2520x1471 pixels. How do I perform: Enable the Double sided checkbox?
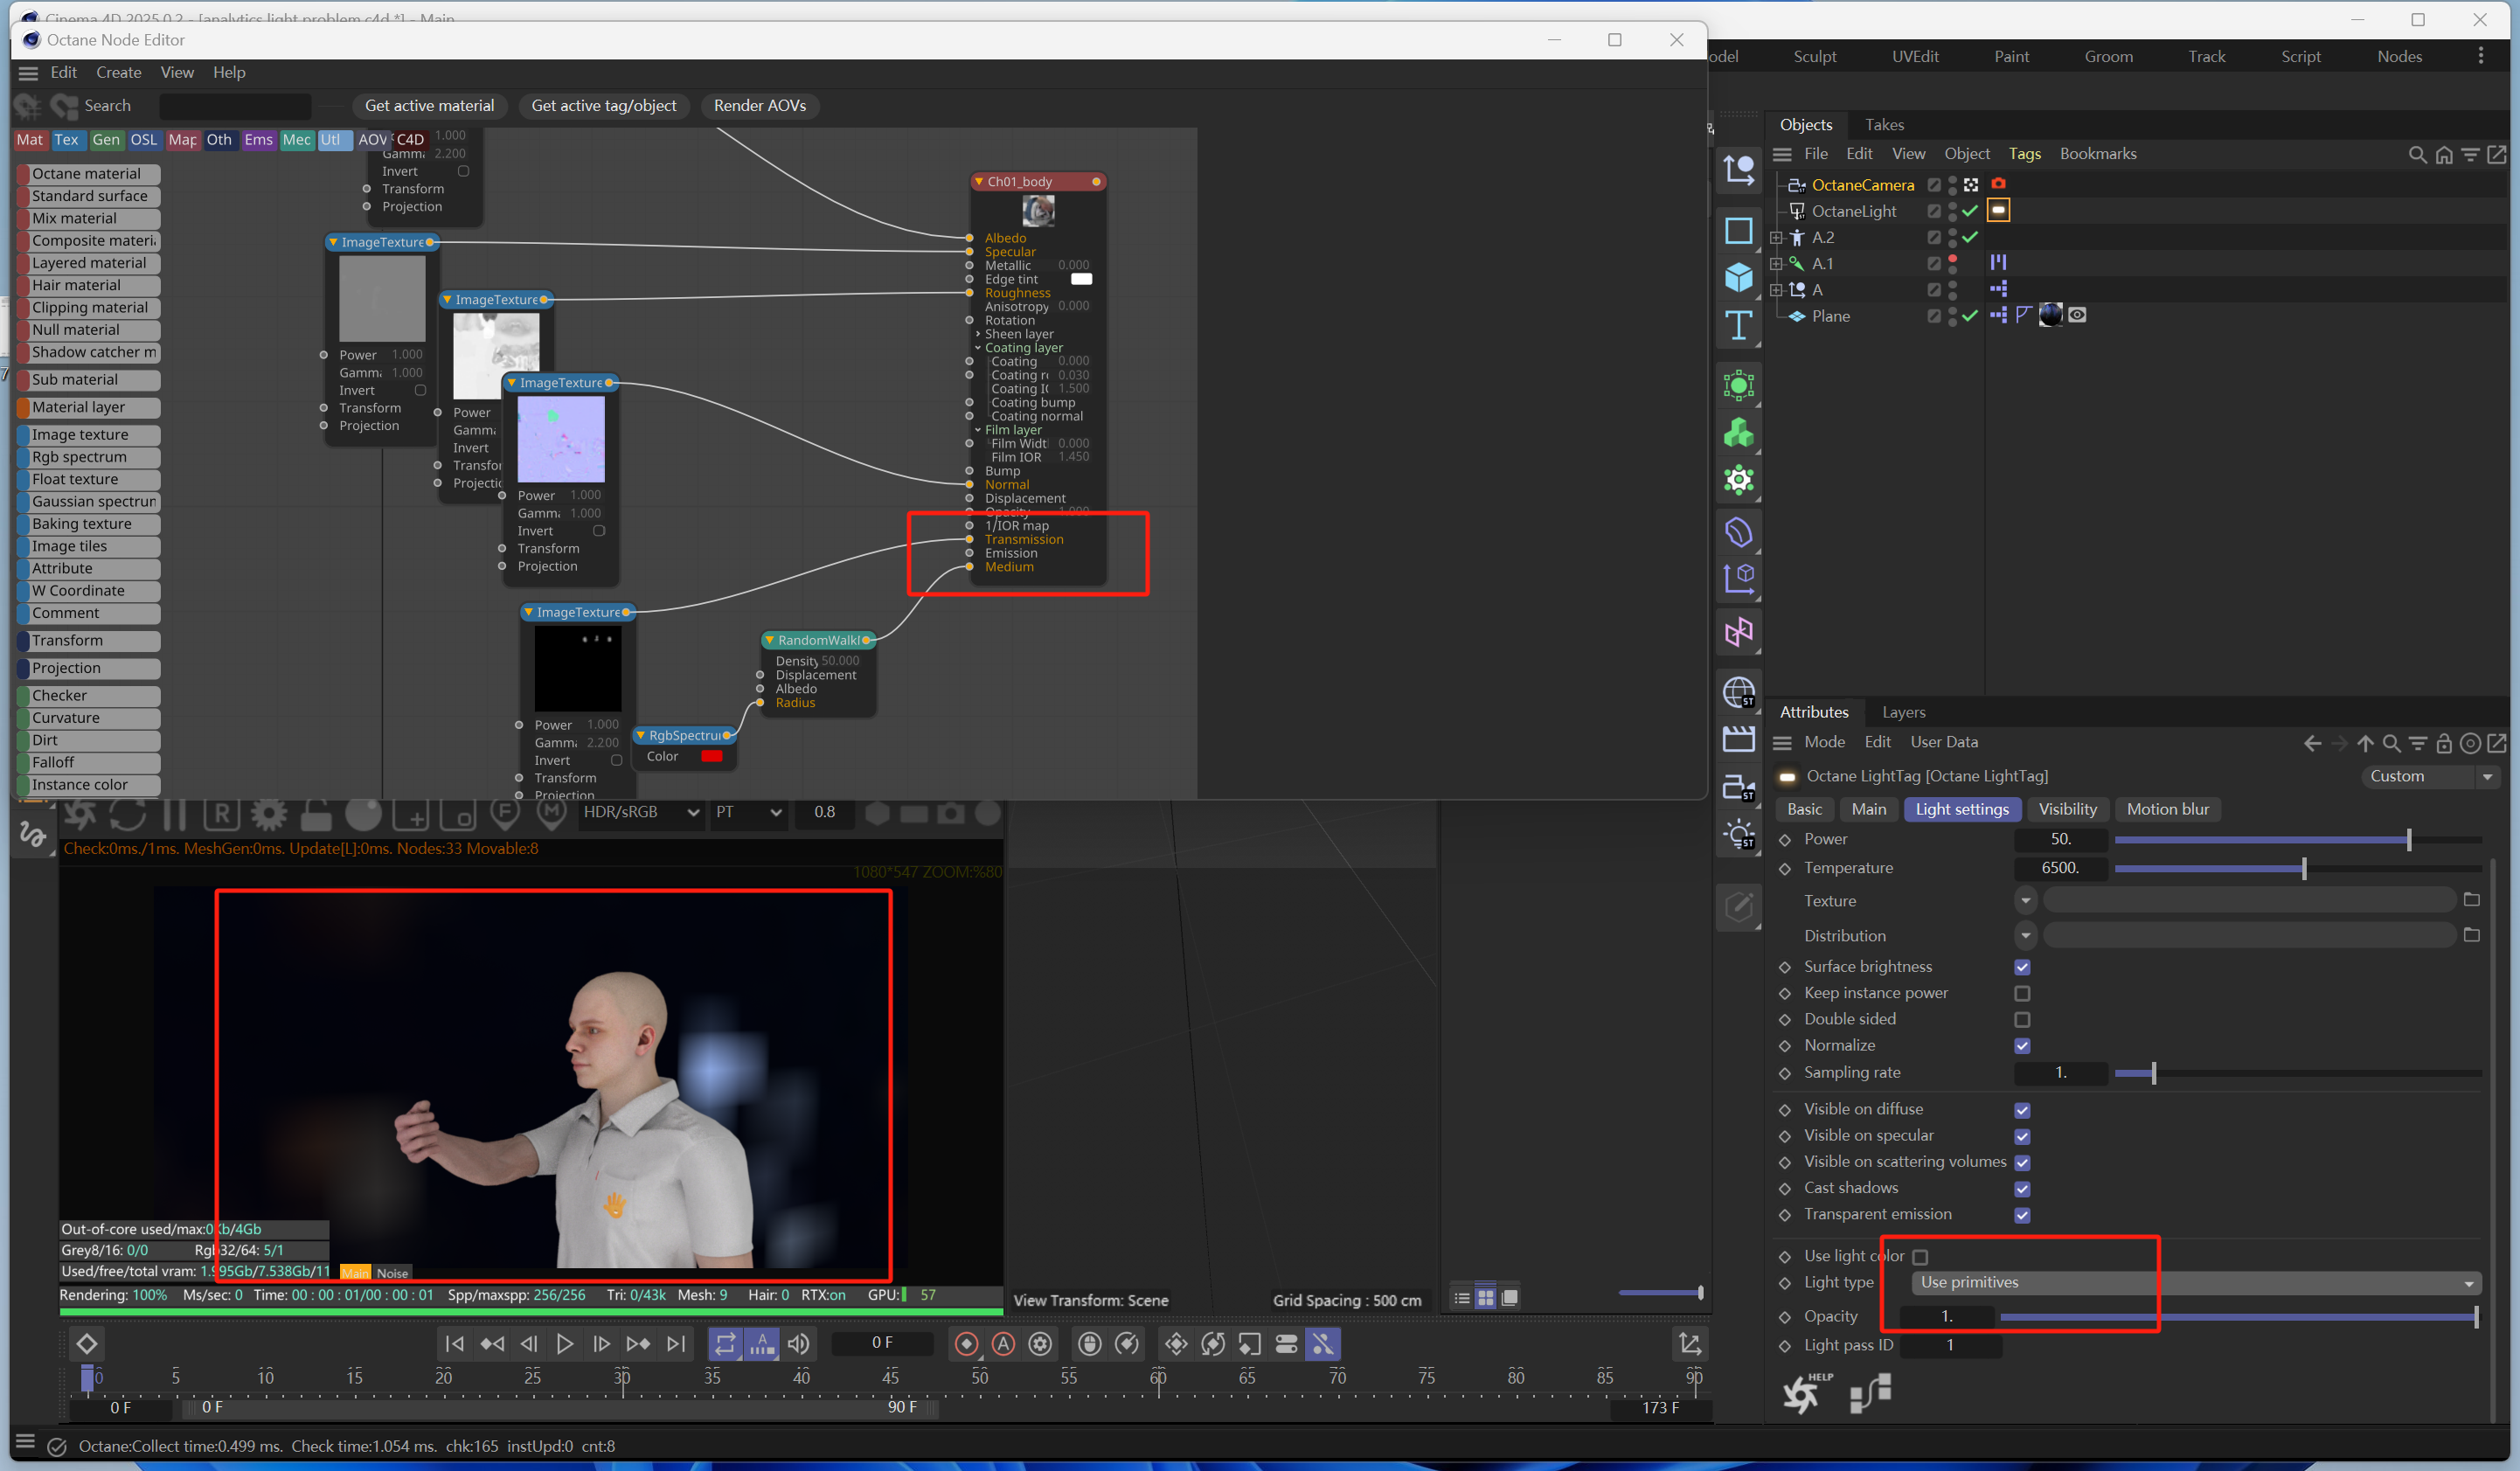(2022, 1019)
